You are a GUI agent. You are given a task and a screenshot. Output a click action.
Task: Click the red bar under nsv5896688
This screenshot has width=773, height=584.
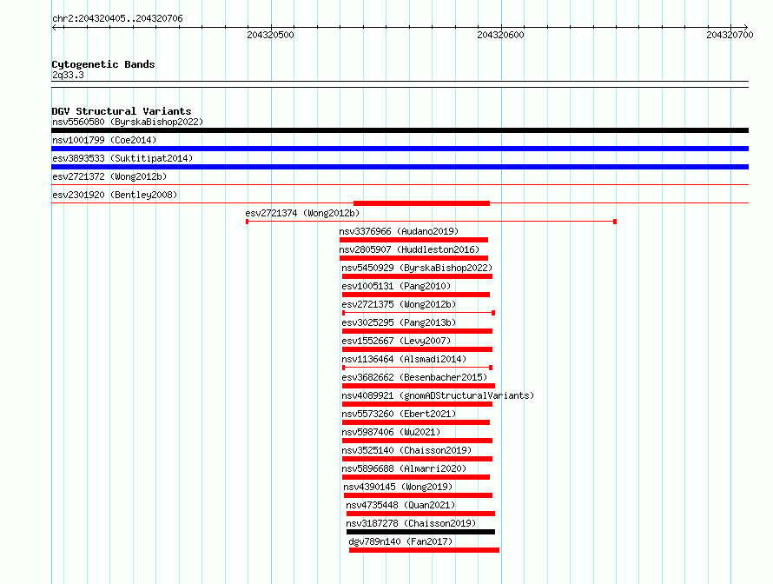[416, 477]
